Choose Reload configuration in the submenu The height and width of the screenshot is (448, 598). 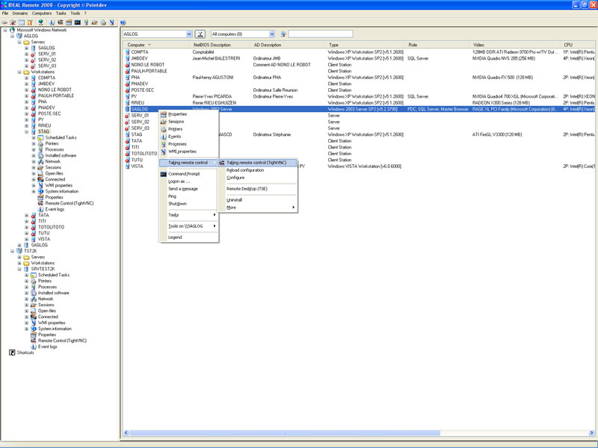click(258, 170)
